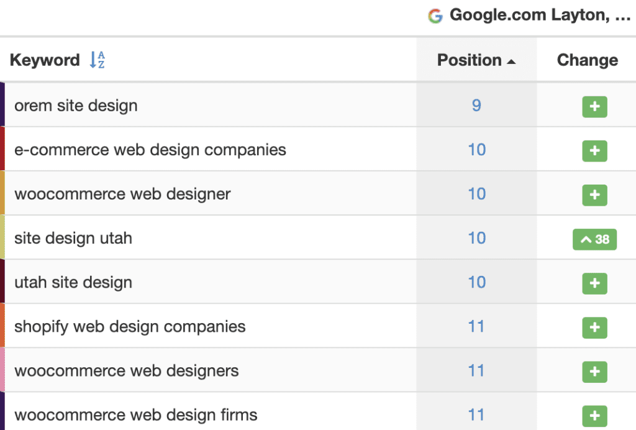Click plus change icon for woocommerce web designer
This screenshot has width=636, height=430.
point(594,195)
